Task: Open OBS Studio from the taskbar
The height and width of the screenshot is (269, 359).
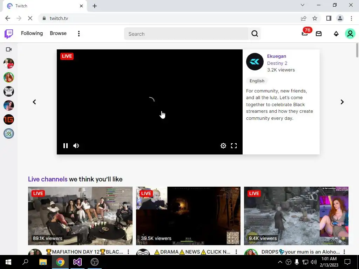Action: tap(95, 262)
